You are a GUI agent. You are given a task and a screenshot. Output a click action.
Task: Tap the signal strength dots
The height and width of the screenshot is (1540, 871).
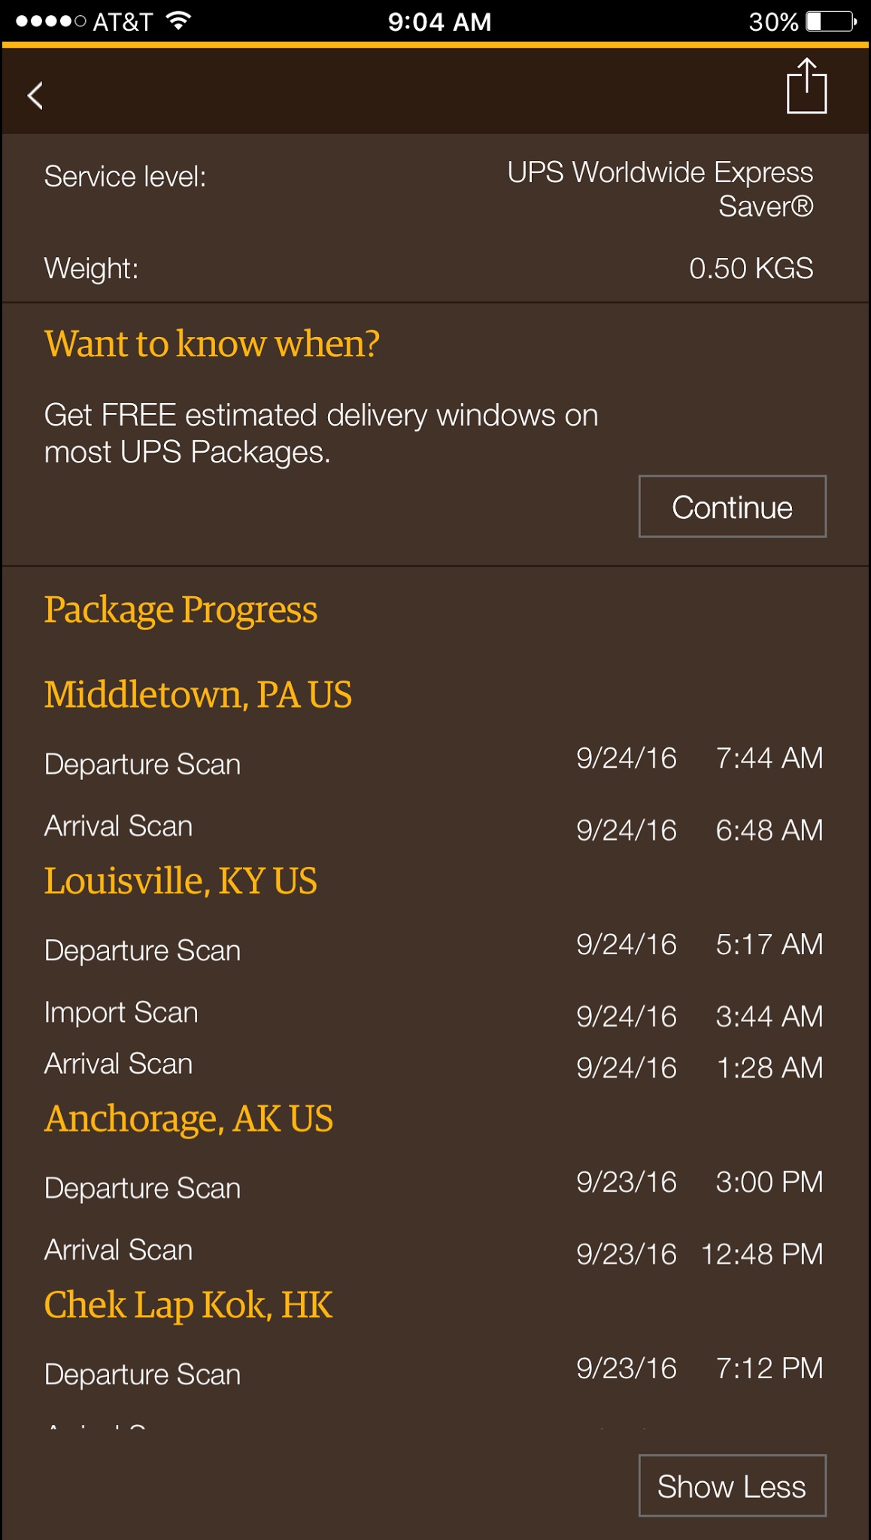coord(51,21)
